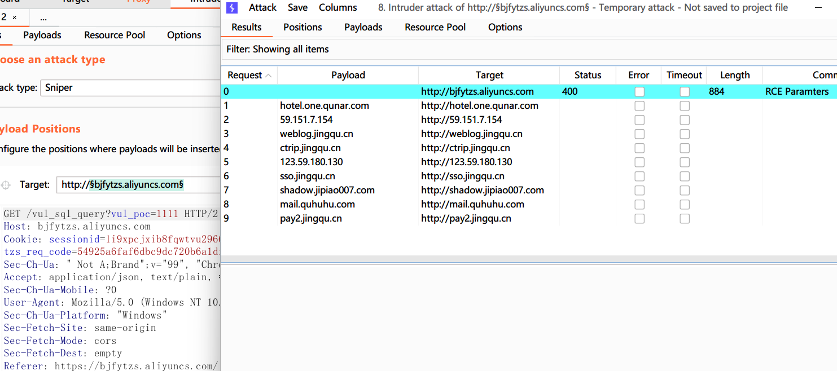Open the Columns menu

[x=338, y=8]
